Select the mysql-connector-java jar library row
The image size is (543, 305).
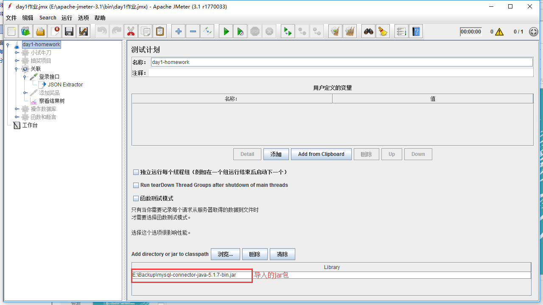tap(332, 275)
